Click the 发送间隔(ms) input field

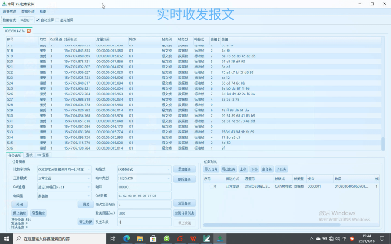pos(144,213)
